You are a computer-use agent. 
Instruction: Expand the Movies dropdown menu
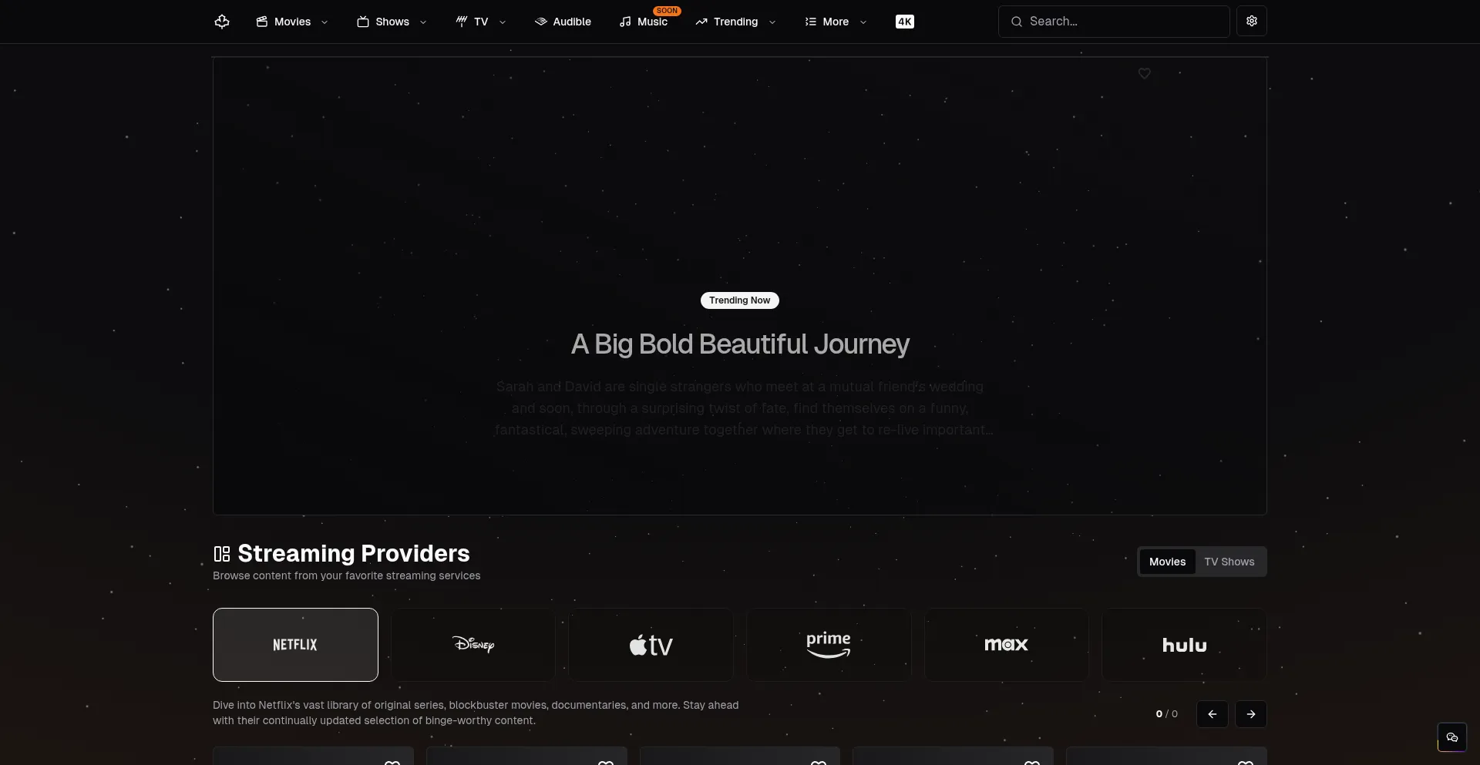293,22
